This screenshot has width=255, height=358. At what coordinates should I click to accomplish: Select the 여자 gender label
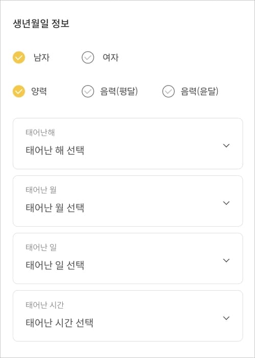tap(111, 58)
